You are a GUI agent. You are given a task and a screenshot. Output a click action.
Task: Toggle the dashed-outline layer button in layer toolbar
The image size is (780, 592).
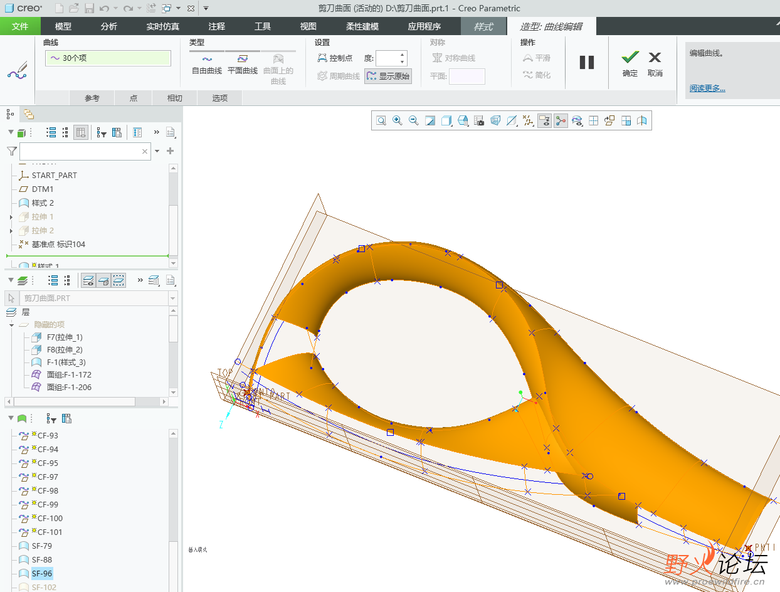[x=119, y=280]
